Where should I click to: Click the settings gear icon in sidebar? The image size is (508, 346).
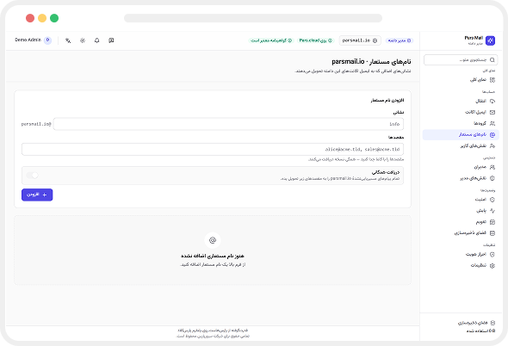(493, 265)
